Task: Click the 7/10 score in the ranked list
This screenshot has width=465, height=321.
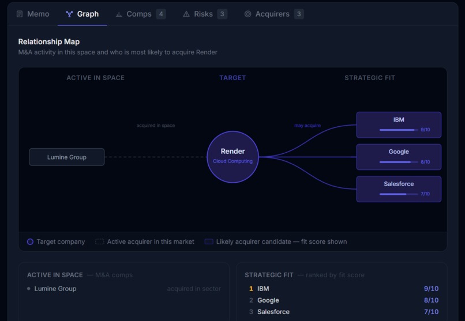Action: (x=431, y=312)
